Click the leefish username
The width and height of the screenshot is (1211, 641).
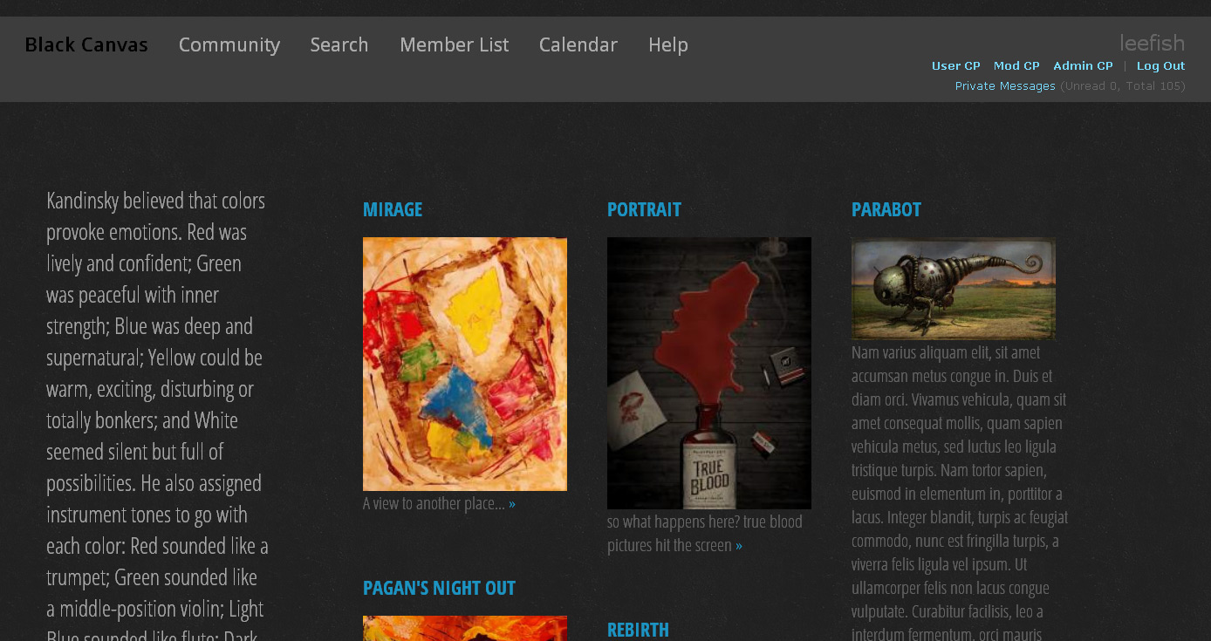pyautogui.click(x=1153, y=43)
